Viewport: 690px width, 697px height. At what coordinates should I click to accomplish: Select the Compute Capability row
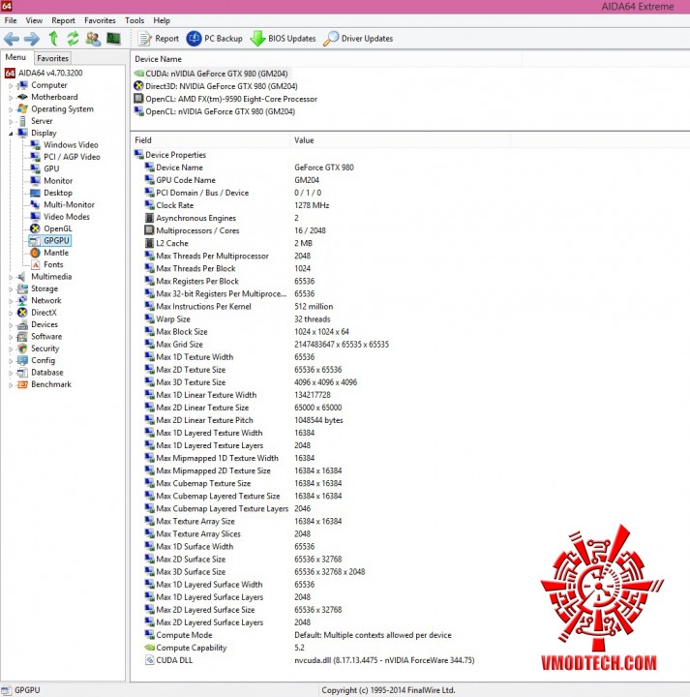coord(225,648)
